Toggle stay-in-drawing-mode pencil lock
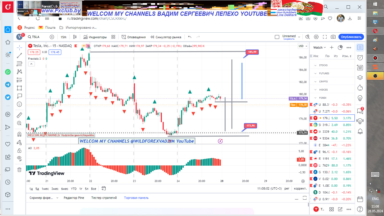 point(19,142)
